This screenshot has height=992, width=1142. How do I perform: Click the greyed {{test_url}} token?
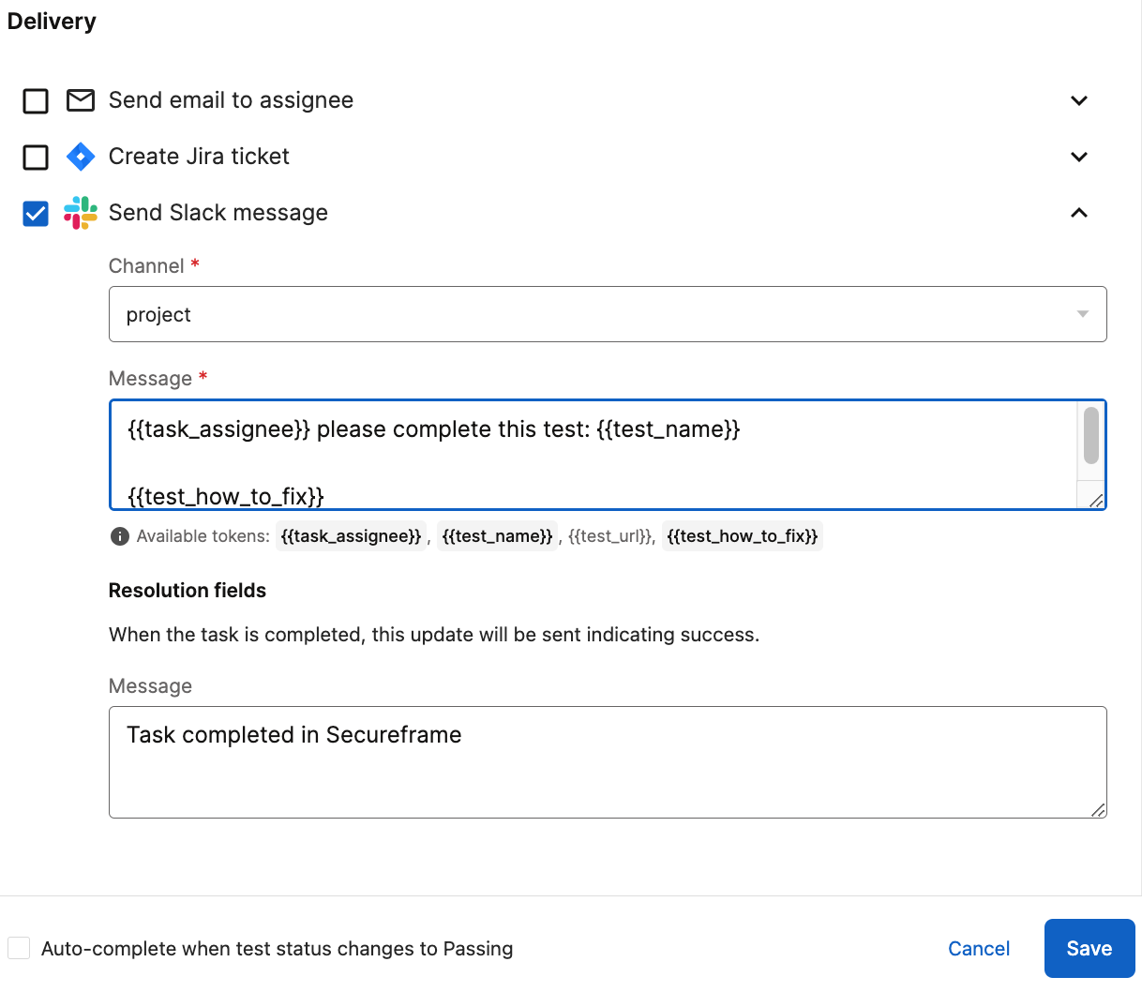[609, 536]
